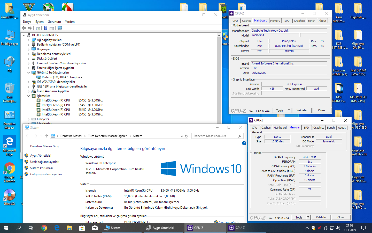Open Microsoft Store from the taskbar
The height and width of the screenshot is (233, 372).
(x=82, y=228)
